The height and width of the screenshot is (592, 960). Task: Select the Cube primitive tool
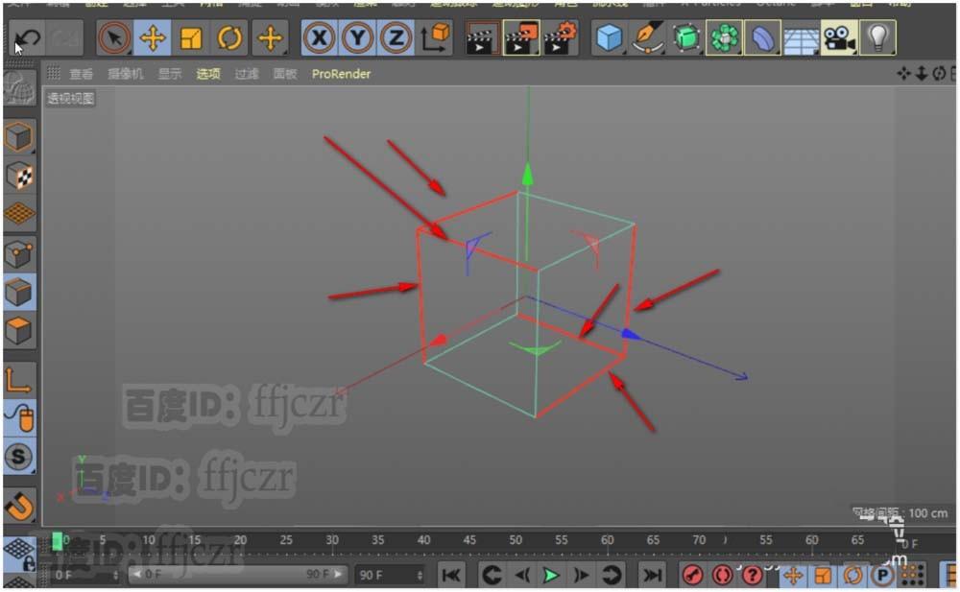[x=608, y=36]
